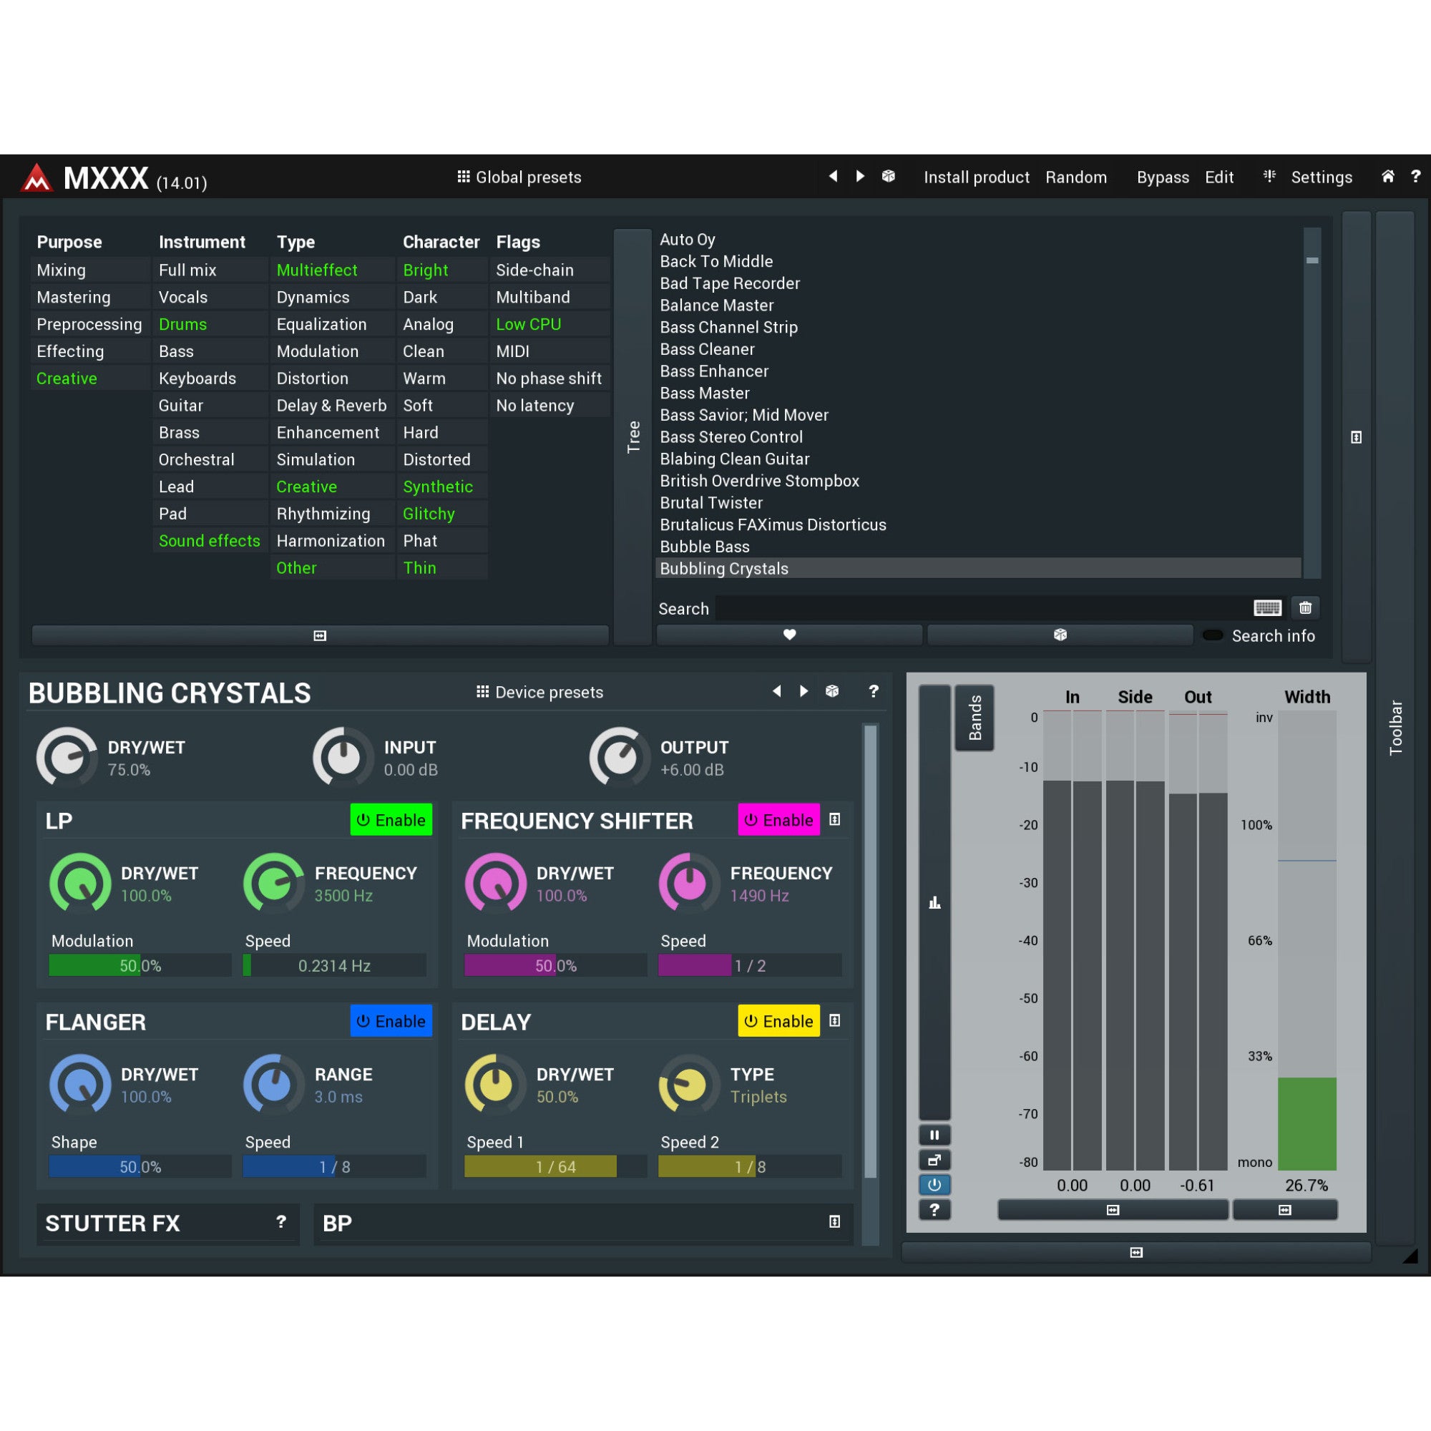Image resolution: width=1431 pixels, height=1431 pixels.
Task: Click the Bypass button
Action: (1163, 177)
